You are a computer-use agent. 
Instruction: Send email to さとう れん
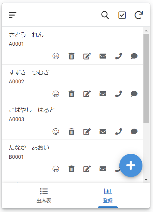(x=103, y=56)
